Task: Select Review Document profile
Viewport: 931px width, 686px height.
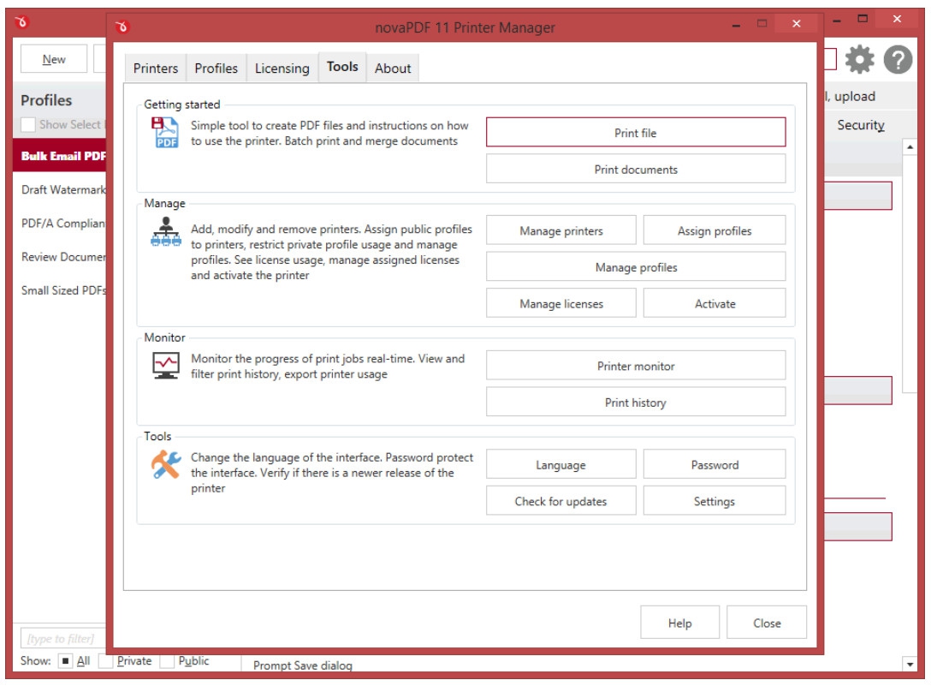Action: click(59, 257)
